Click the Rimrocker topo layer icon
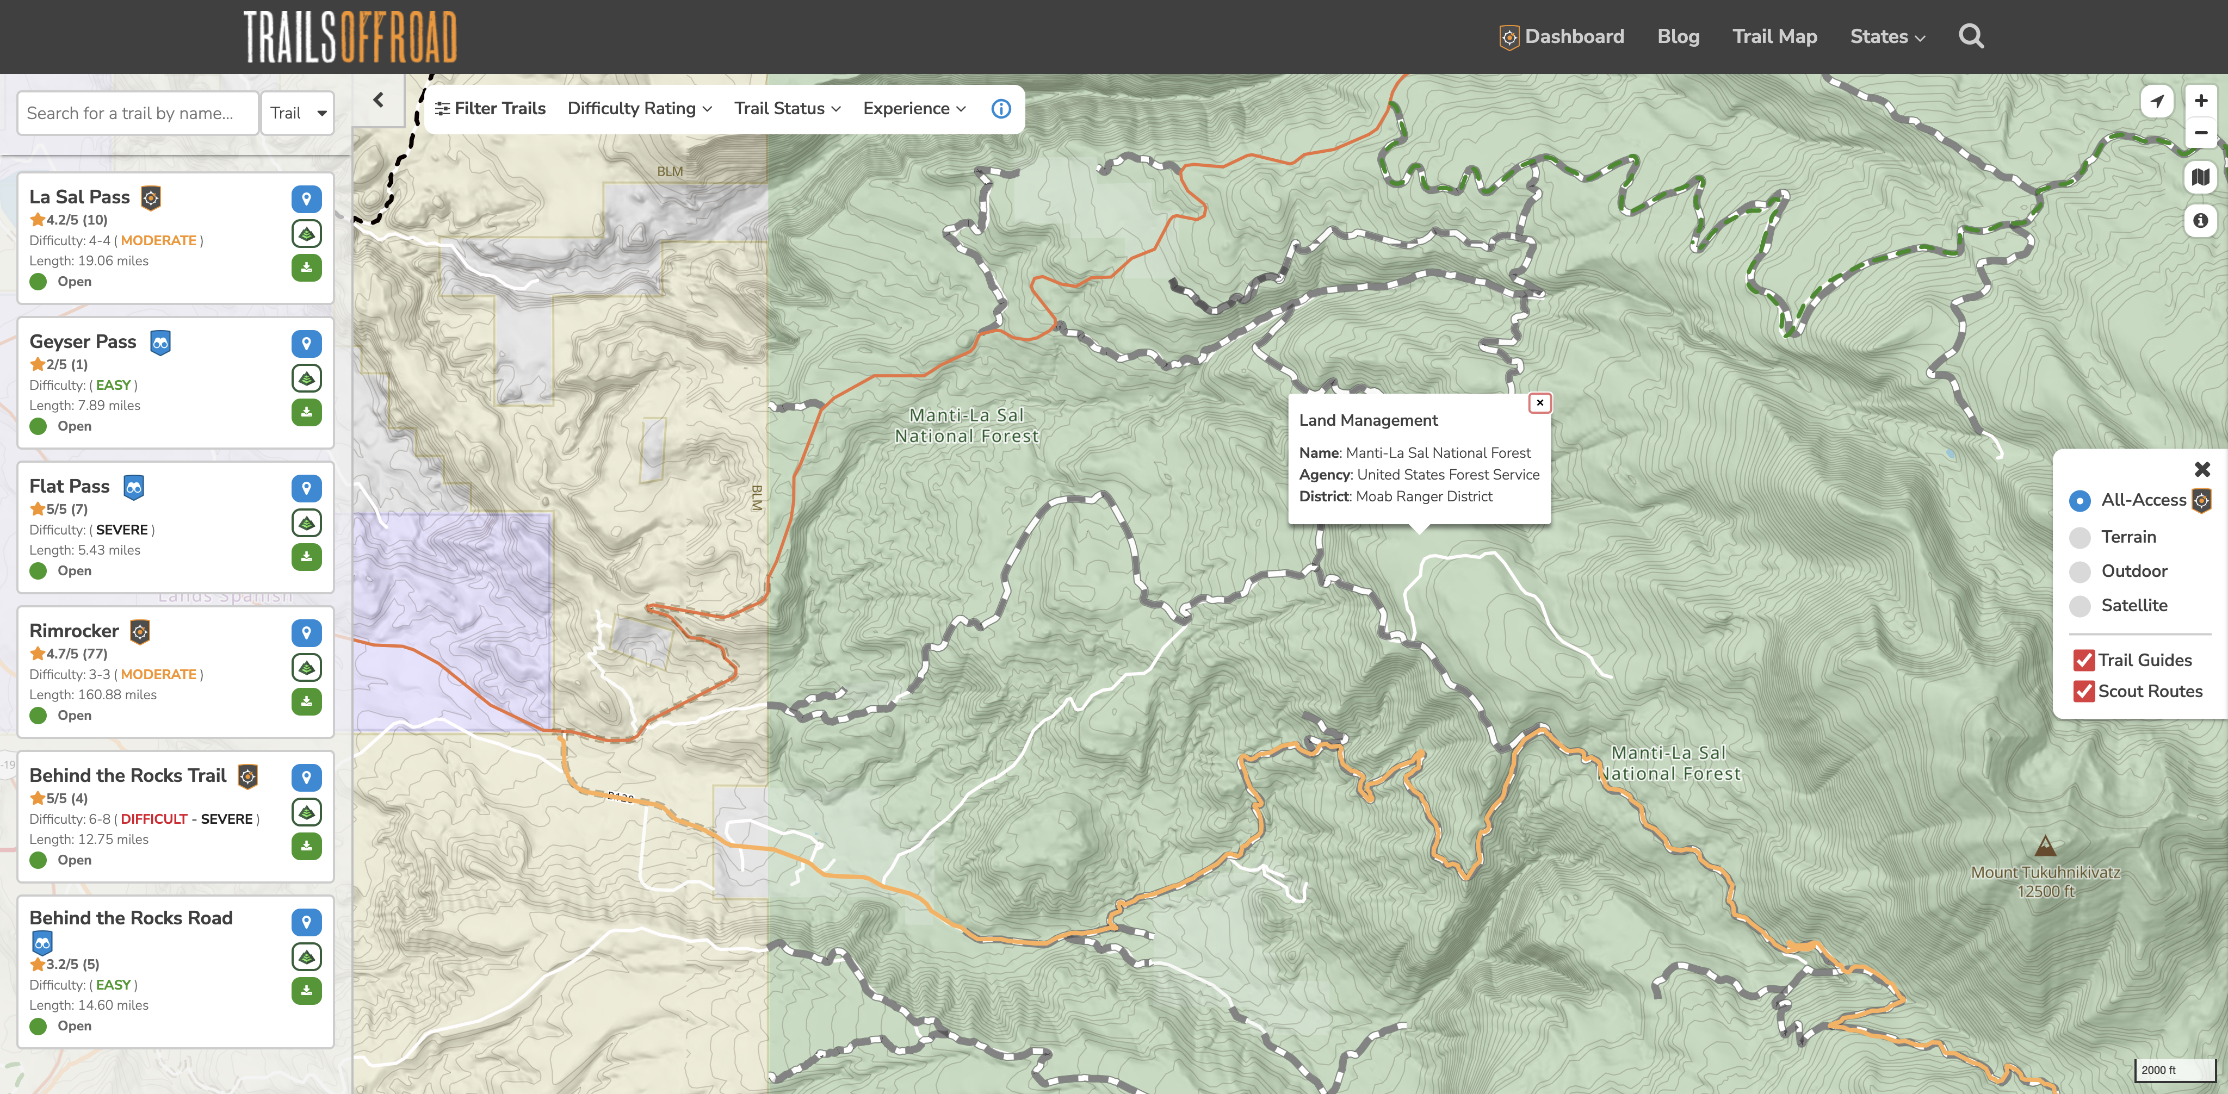The width and height of the screenshot is (2228, 1094). tap(306, 667)
